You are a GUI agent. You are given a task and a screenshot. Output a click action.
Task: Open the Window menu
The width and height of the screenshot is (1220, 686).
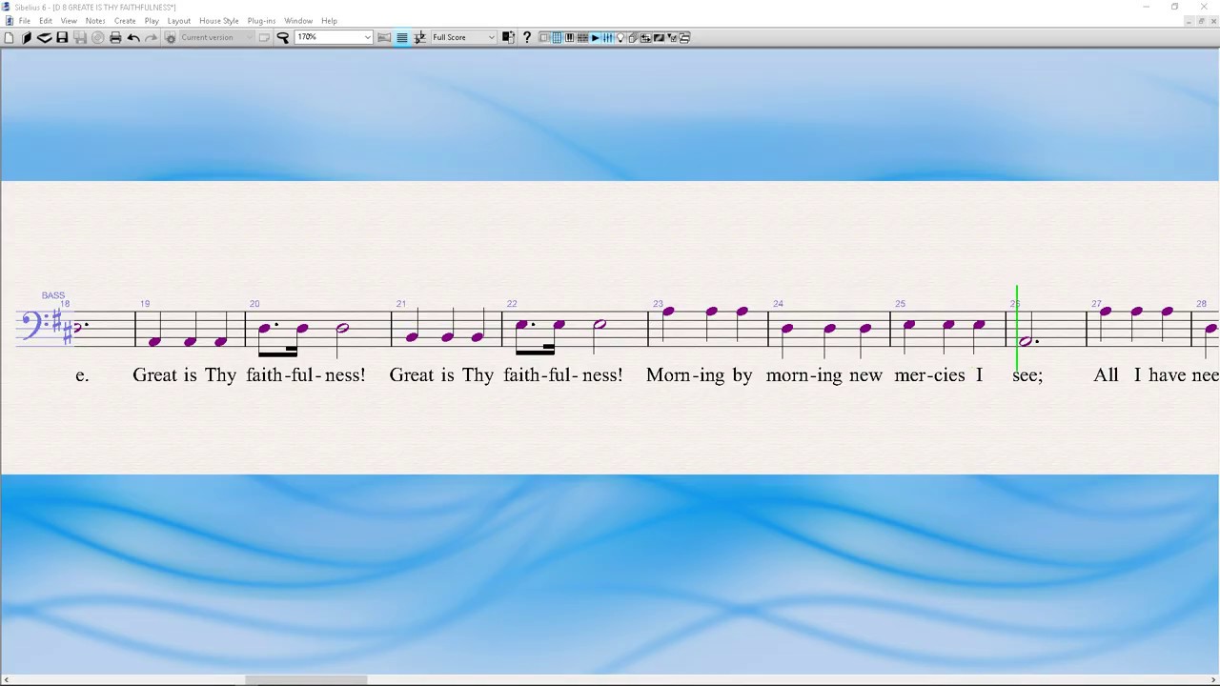pyautogui.click(x=298, y=21)
